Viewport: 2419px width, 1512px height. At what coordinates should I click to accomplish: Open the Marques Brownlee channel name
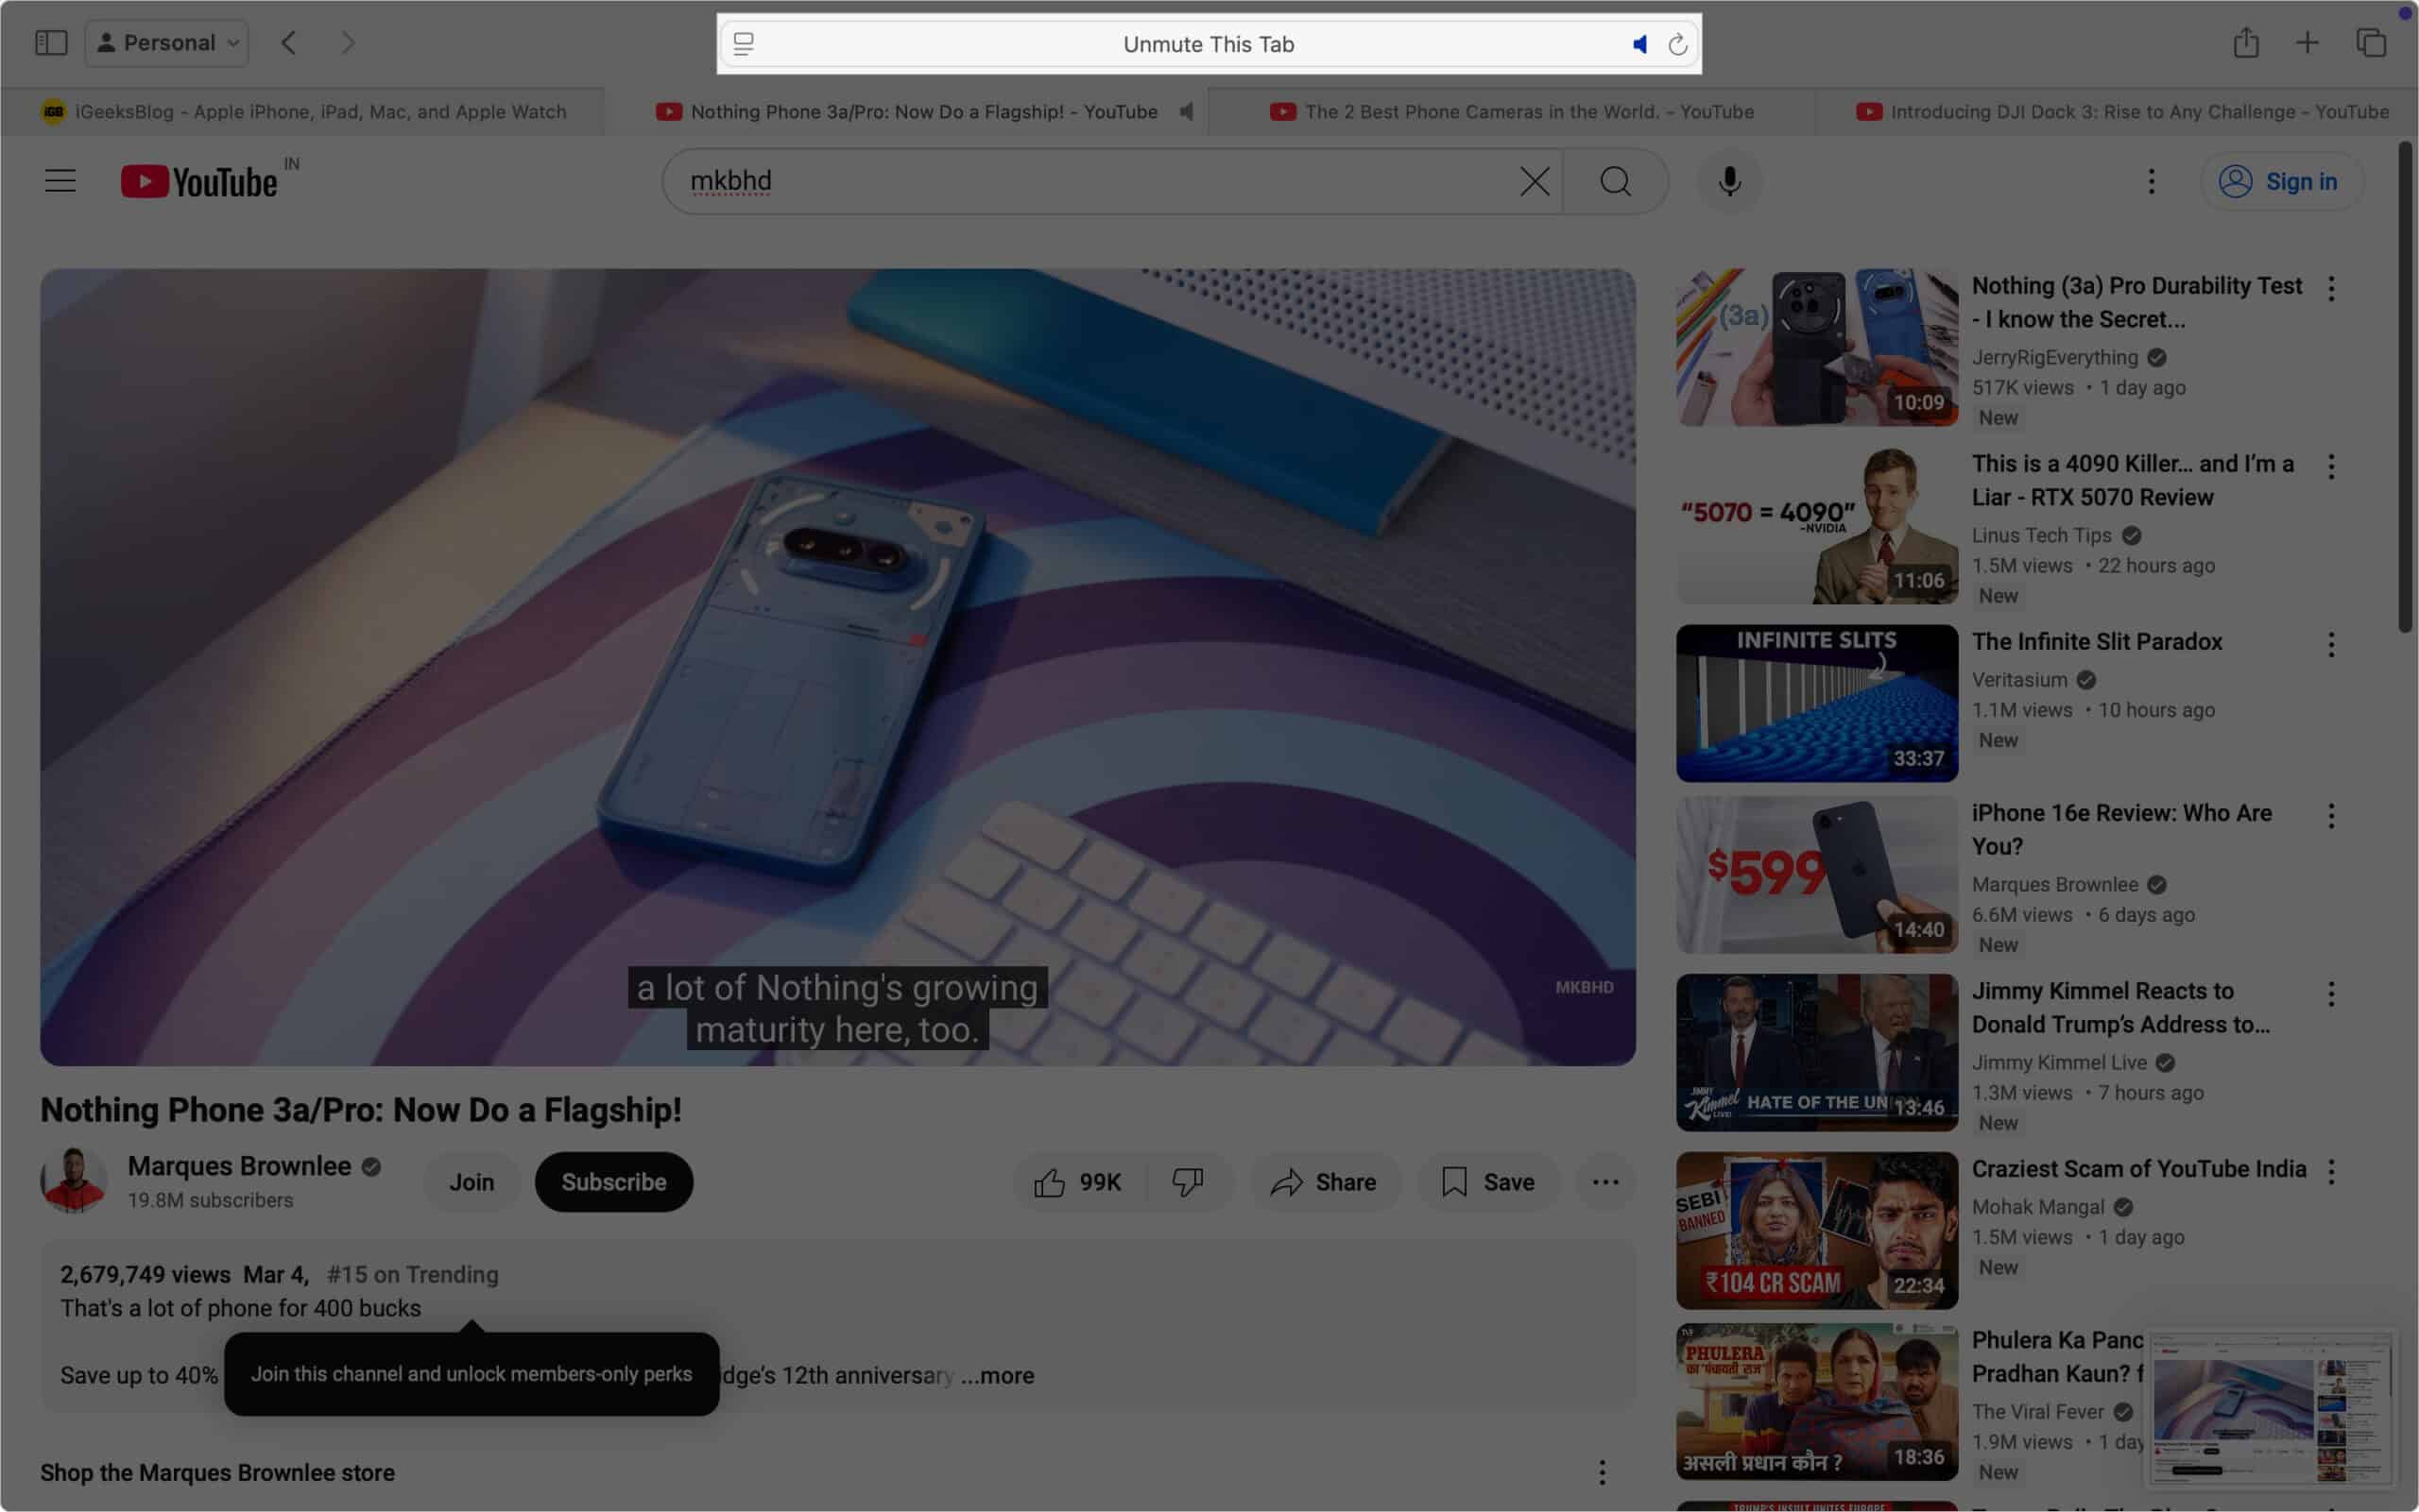(239, 1166)
